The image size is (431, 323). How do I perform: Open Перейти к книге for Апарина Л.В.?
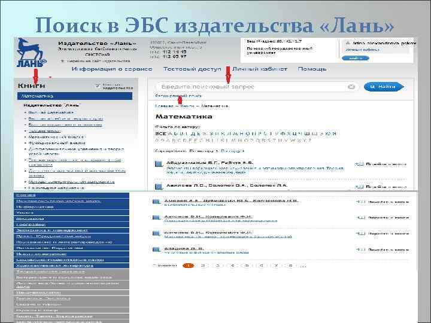[x=388, y=250]
